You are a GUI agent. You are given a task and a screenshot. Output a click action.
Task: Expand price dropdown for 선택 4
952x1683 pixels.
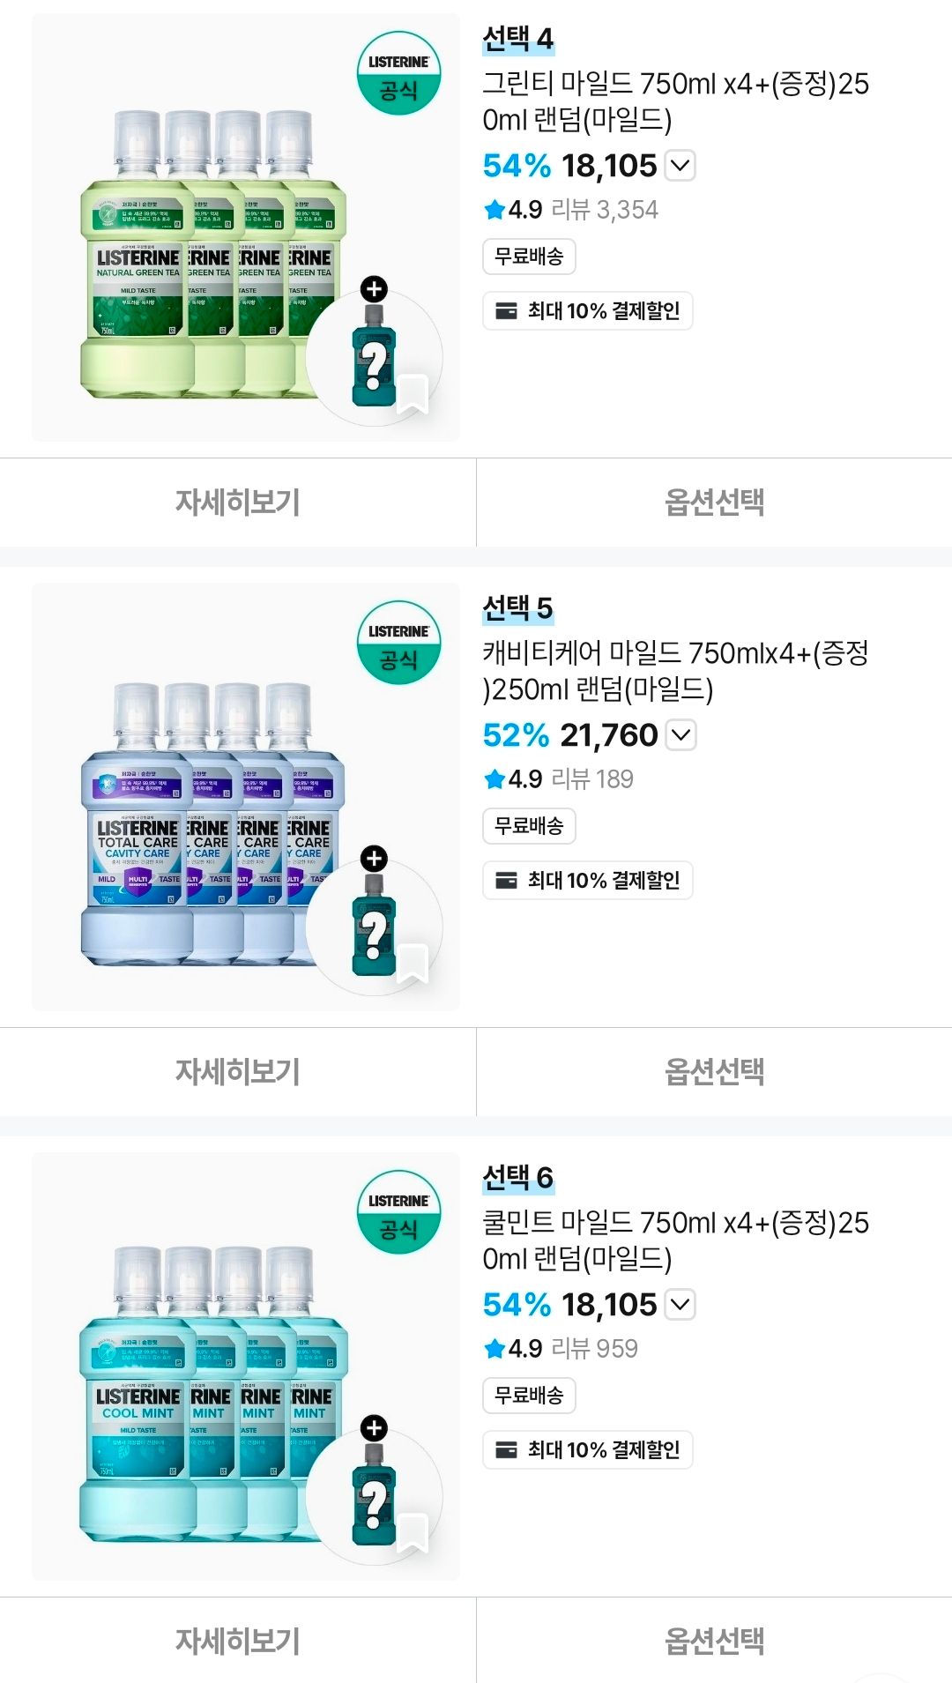[680, 166]
